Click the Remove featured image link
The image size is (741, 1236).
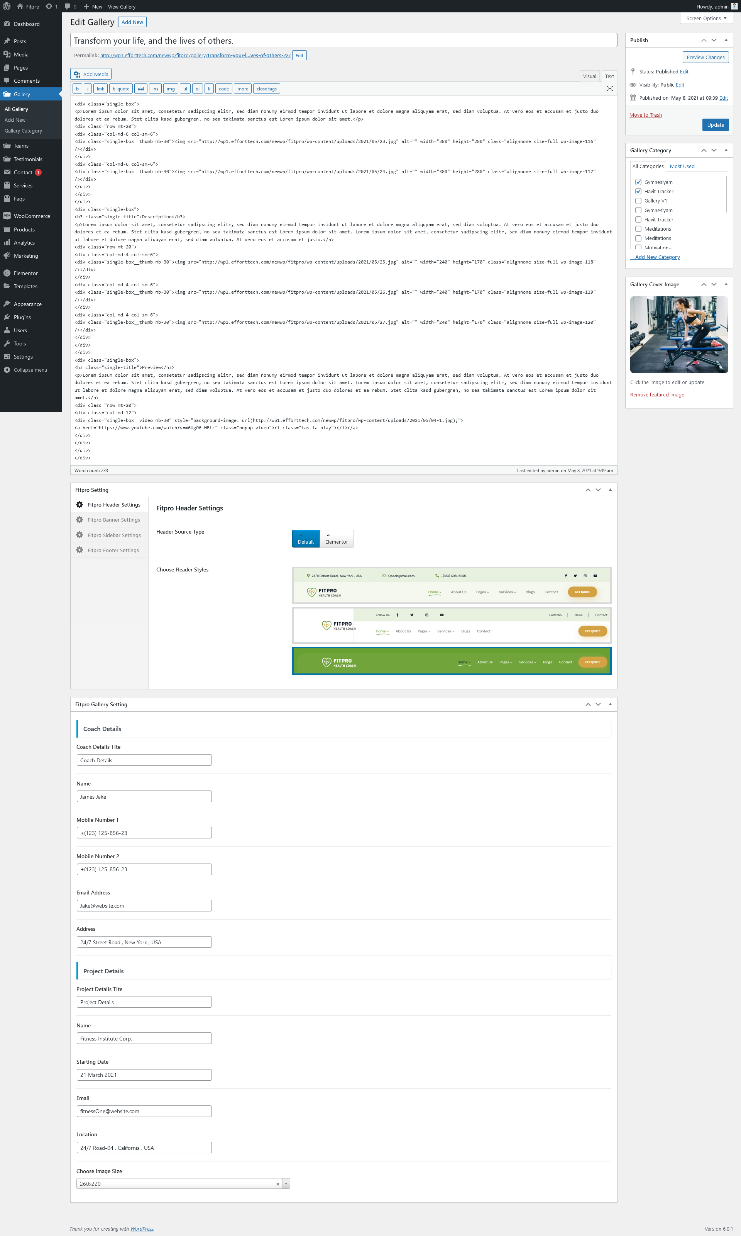tap(656, 395)
